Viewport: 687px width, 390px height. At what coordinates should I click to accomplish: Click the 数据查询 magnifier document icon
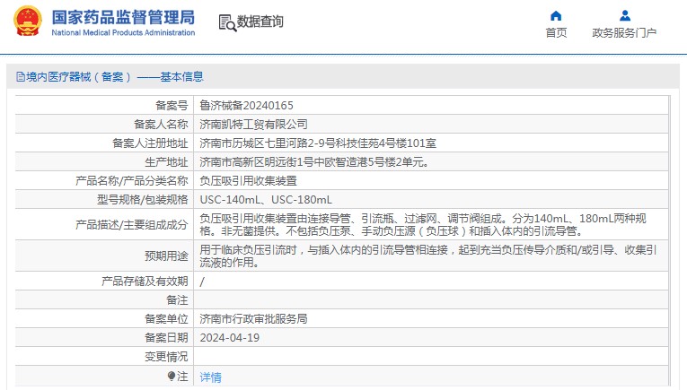(226, 22)
